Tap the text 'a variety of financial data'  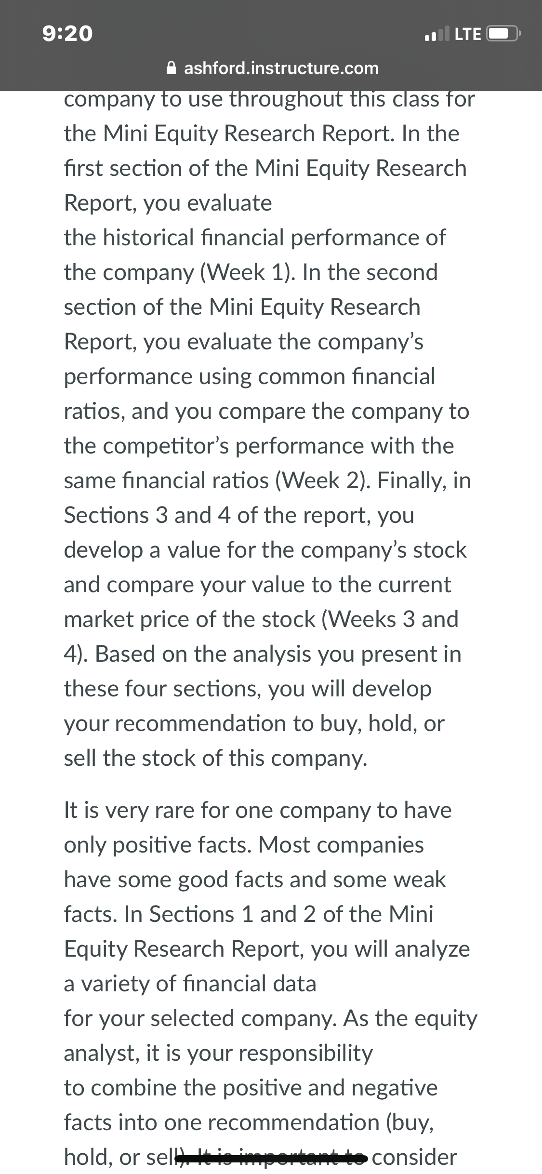(x=190, y=984)
